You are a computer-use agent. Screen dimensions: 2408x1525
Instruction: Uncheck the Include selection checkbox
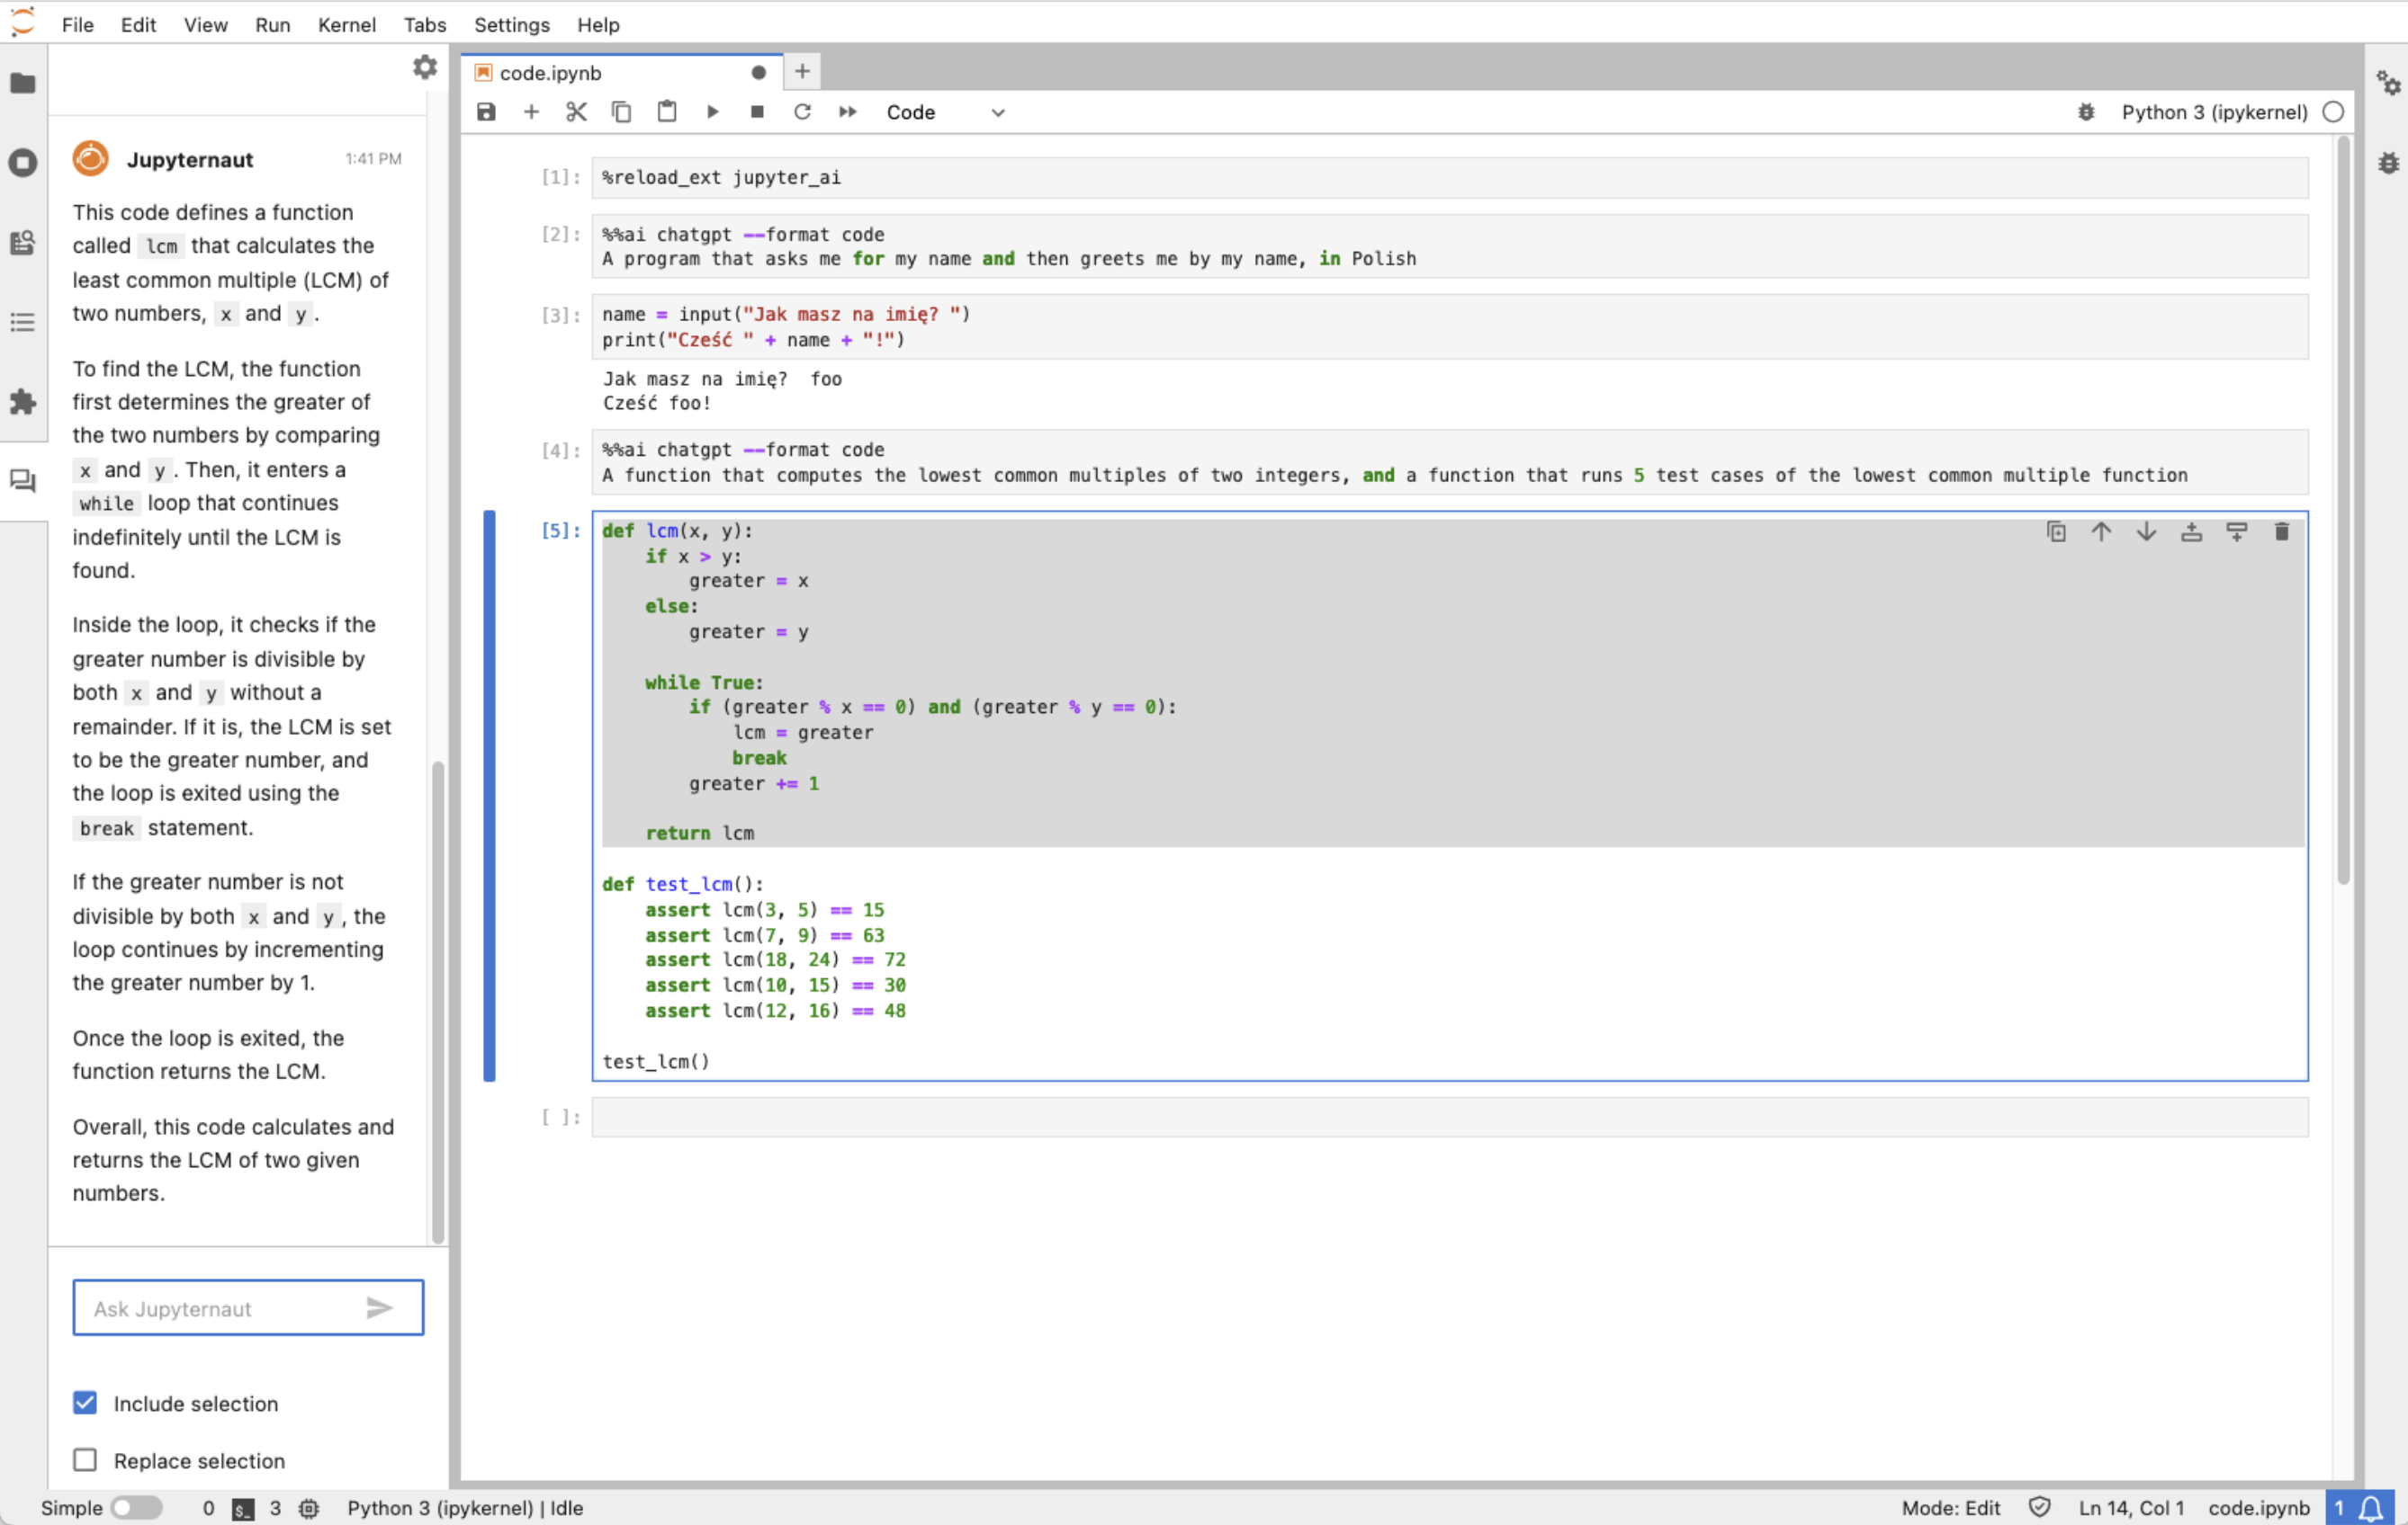[85, 1403]
